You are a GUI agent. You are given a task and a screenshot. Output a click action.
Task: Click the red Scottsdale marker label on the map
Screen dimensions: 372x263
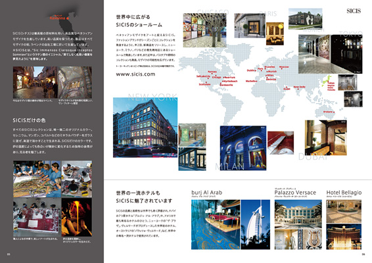(x=205, y=84)
